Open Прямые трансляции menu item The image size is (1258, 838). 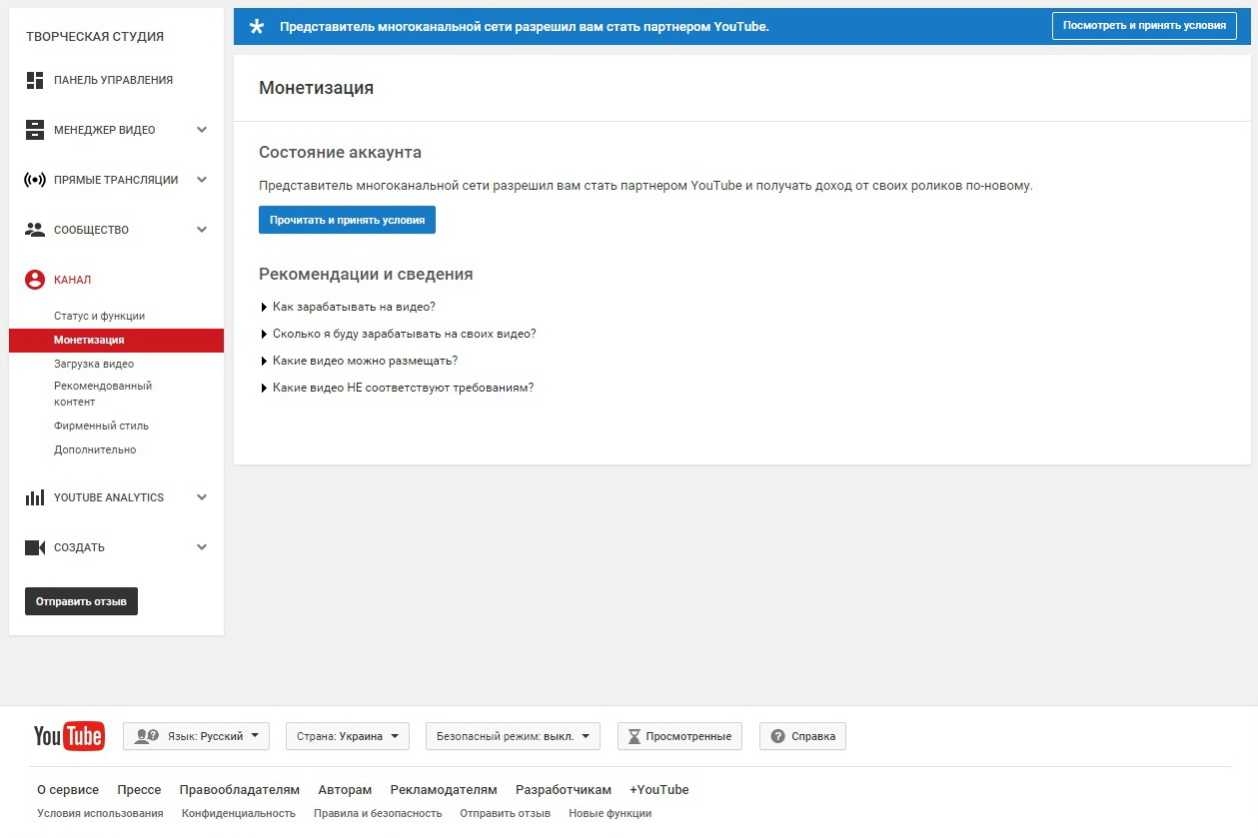click(116, 180)
